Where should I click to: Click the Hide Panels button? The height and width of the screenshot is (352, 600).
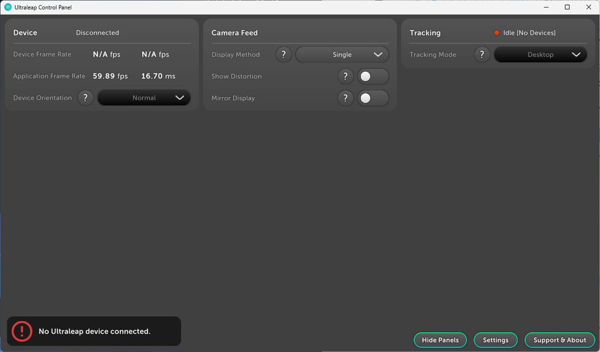pos(440,340)
